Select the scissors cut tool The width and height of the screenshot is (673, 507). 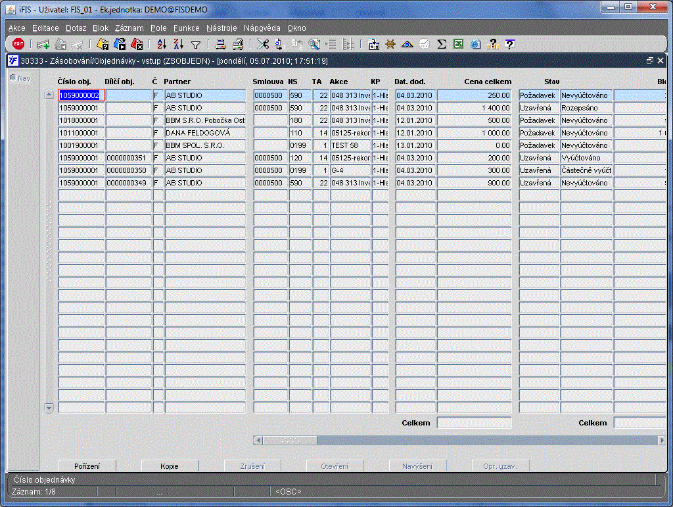pos(263,44)
